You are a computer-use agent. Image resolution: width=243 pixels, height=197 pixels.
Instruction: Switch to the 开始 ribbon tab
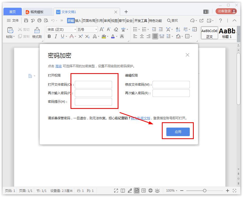(x=71, y=20)
